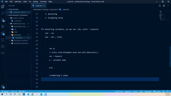Collapse the uideveloper-trai... folder

click(9, 24)
